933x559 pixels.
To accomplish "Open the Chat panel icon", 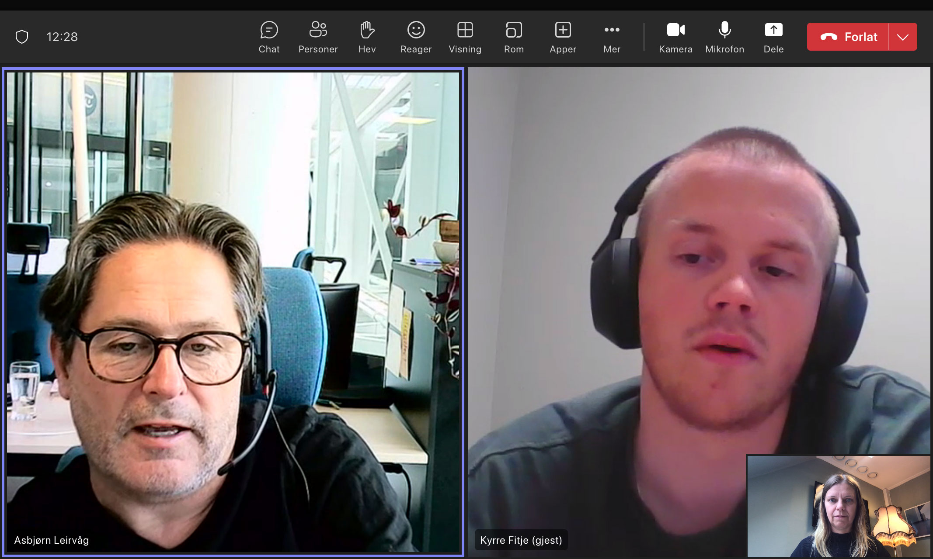I will (x=269, y=37).
